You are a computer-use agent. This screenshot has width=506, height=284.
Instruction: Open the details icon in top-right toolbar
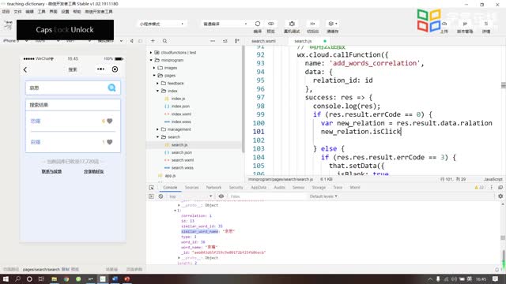point(486,24)
